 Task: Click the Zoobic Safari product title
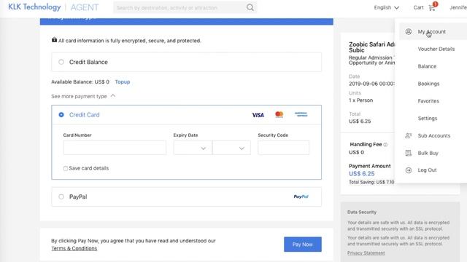pyautogui.click(x=371, y=47)
